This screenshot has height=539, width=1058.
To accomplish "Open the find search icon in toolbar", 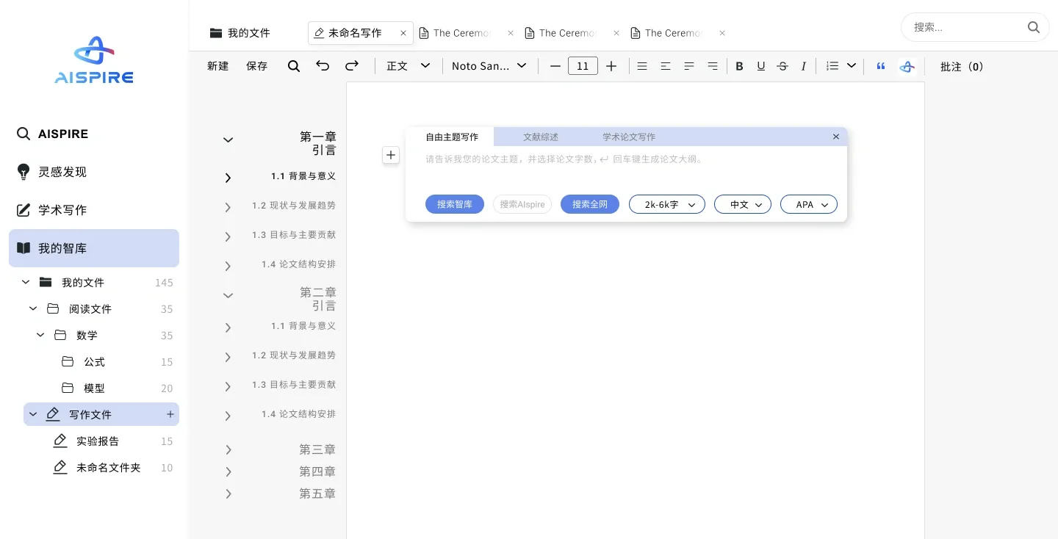I will (x=294, y=66).
